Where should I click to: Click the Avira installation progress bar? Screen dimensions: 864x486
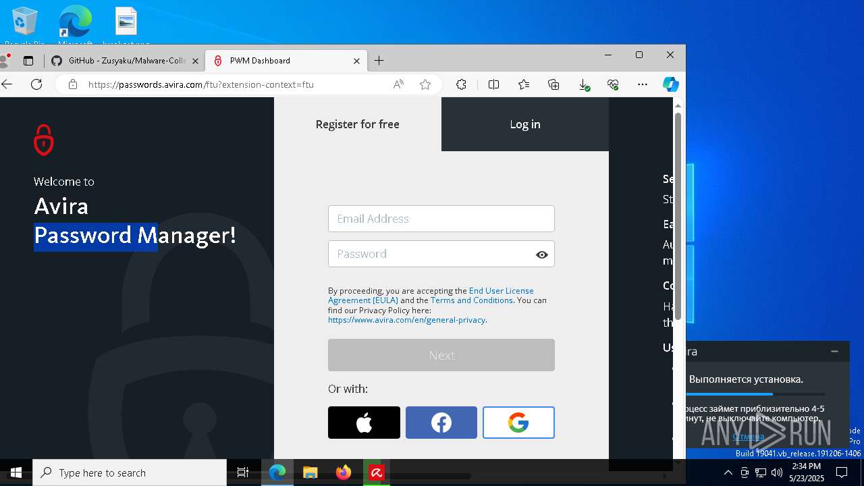tap(757, 394)
